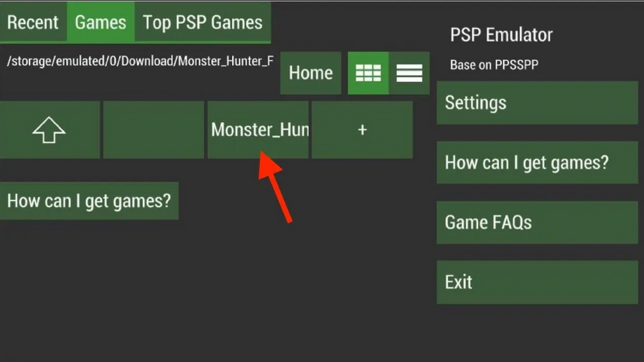Image resolution: width=644 pixels, height=362 pixels.
Task: Switch to grid view layout
Action: [x=368, y=73]
